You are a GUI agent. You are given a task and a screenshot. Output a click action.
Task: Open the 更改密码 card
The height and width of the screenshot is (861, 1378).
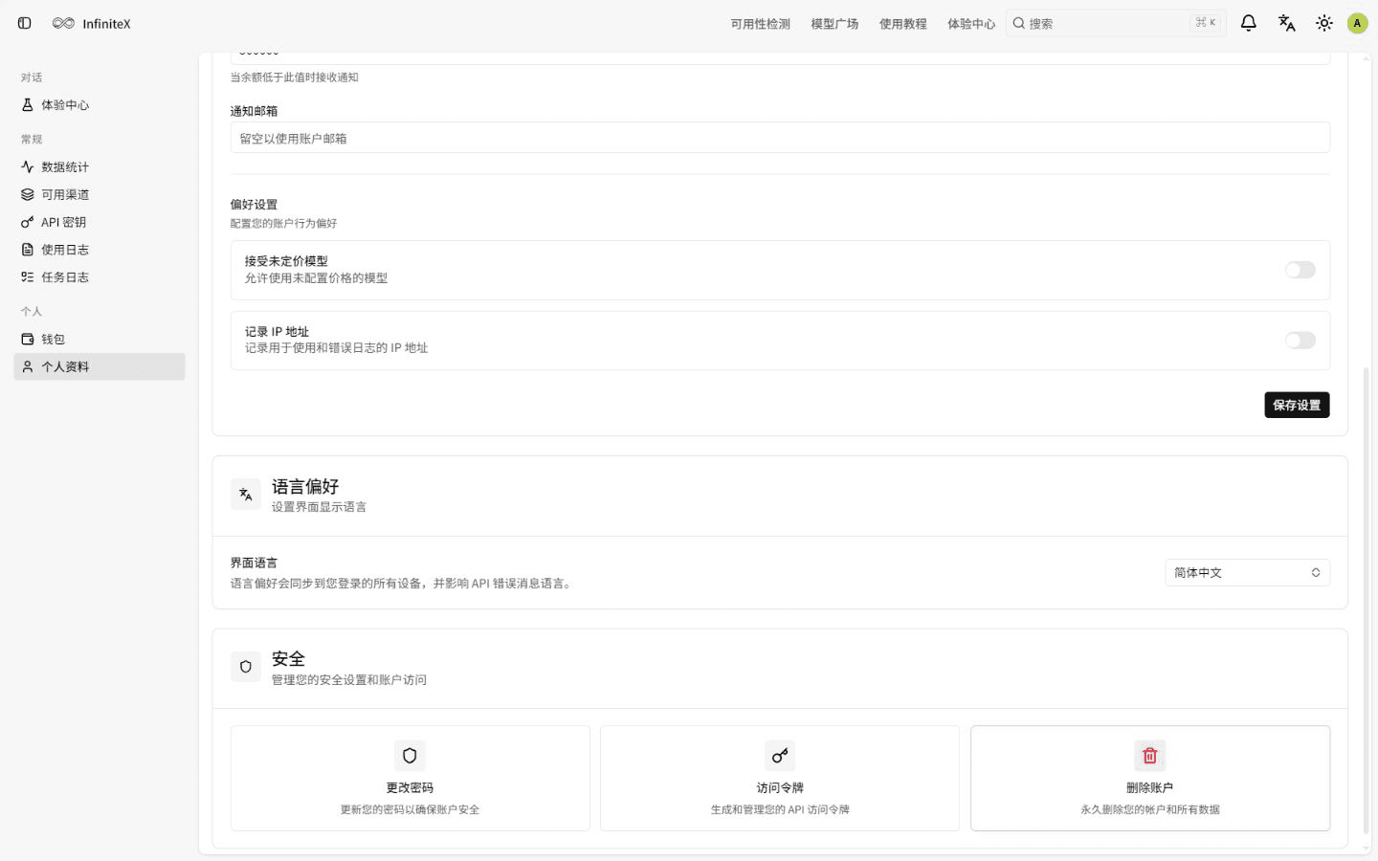coord(410,778)
